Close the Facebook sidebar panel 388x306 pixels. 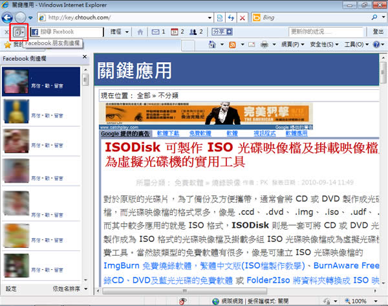[x=85, y=58]
